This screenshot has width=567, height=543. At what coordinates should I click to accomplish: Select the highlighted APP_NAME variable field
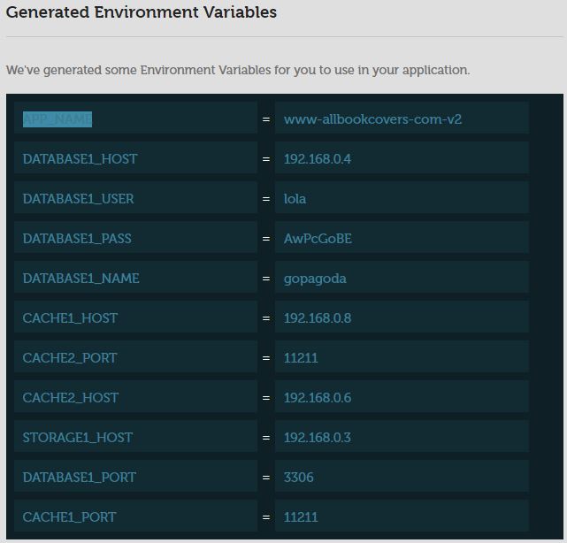point(135,119)
